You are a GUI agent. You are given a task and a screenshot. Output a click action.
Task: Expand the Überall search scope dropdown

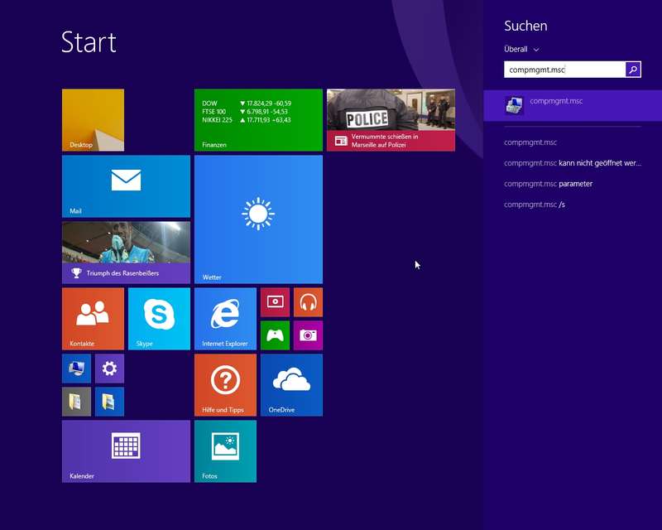(x=522, y=50)
